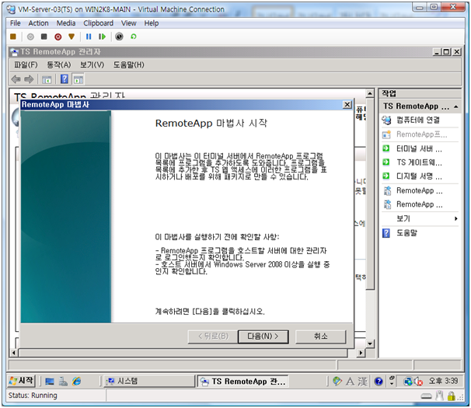471x408 pixels.
Task: Click the clock showing 오후 3:39
Action: (443, 382)
